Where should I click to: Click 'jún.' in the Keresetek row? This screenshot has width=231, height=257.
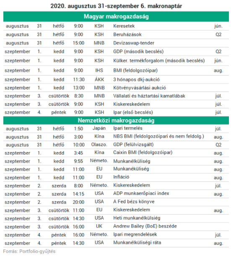[x=218, y=26]
